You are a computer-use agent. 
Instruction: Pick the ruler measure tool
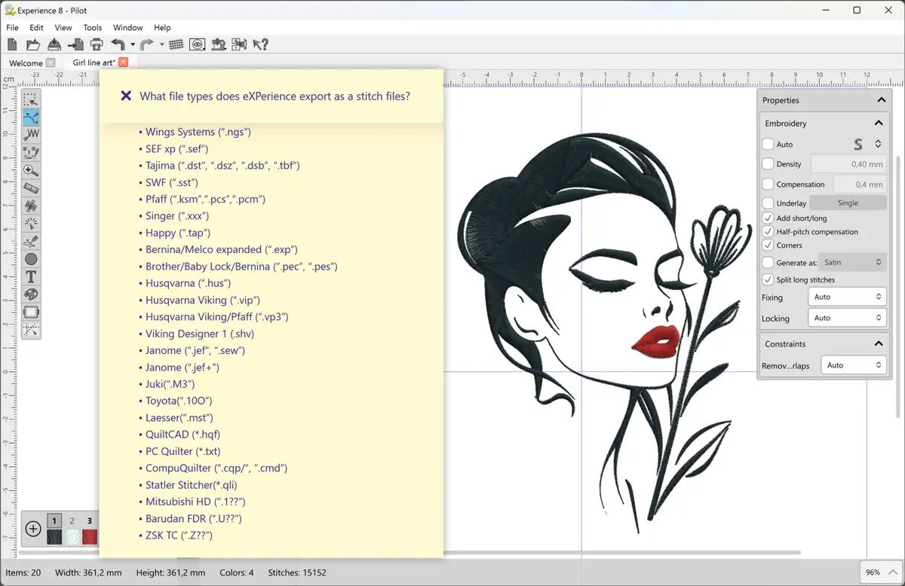pos(31,188)
